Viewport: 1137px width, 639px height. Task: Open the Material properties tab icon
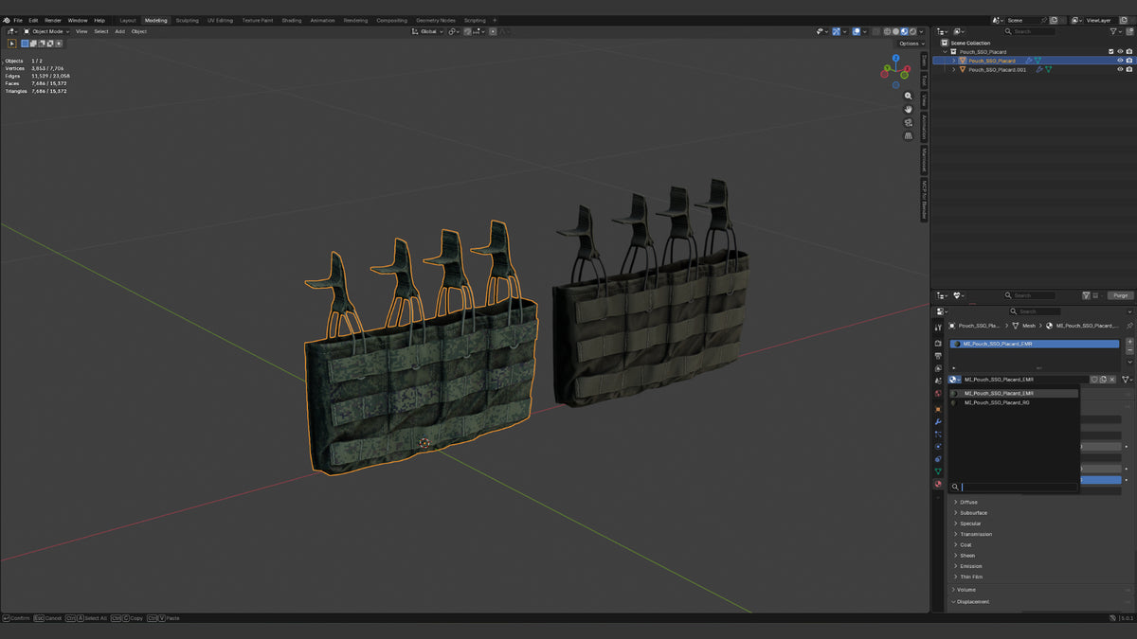tap(938, 484)
